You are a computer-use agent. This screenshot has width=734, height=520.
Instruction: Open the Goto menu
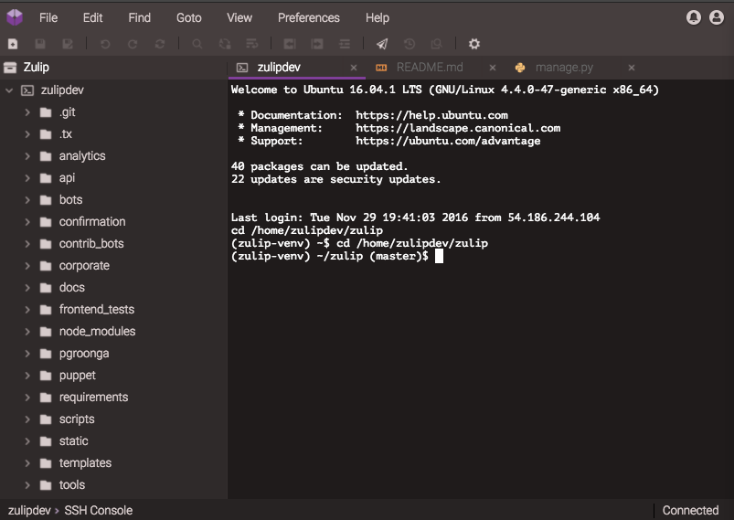[188, 17]
